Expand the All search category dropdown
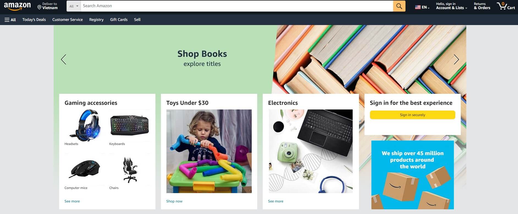518x214 pixels. [74, 6]
